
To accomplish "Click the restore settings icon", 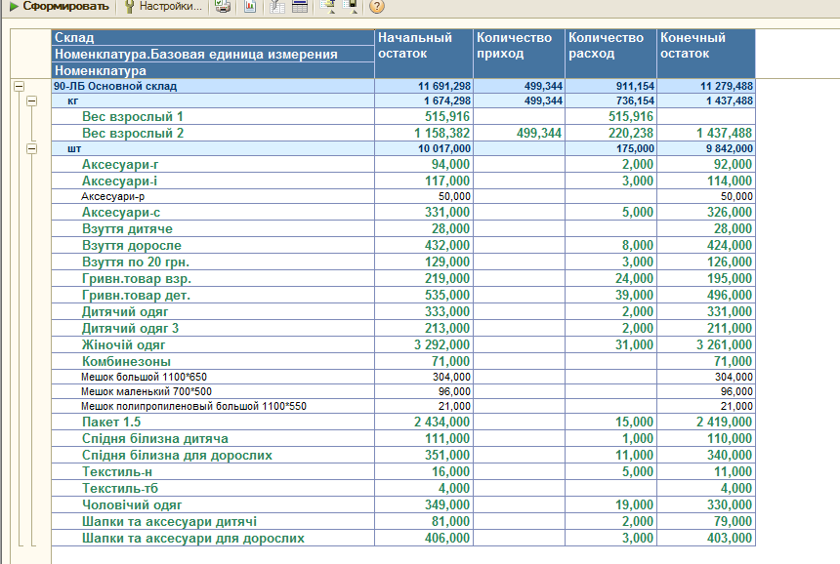I will point(327,7).
